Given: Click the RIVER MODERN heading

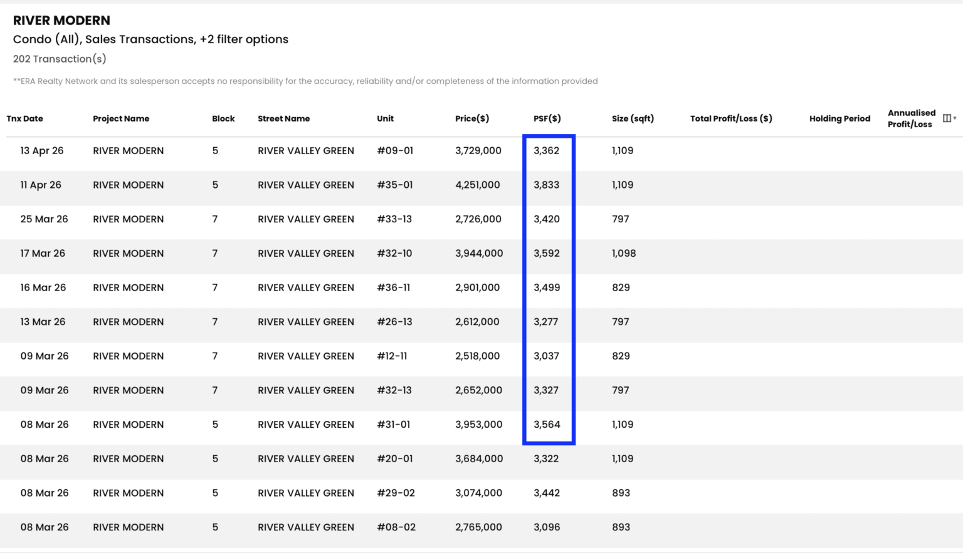Looking at the screenshot, I should [x=61, y=21].
